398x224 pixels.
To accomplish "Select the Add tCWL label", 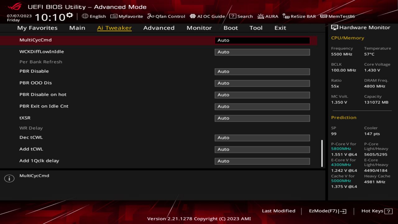I will [31, 149].
